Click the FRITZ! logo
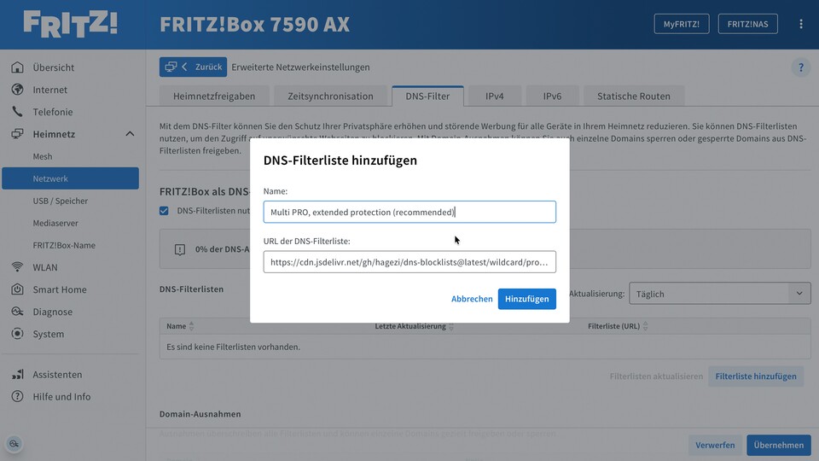819x461 pixels. click(71, 24)
